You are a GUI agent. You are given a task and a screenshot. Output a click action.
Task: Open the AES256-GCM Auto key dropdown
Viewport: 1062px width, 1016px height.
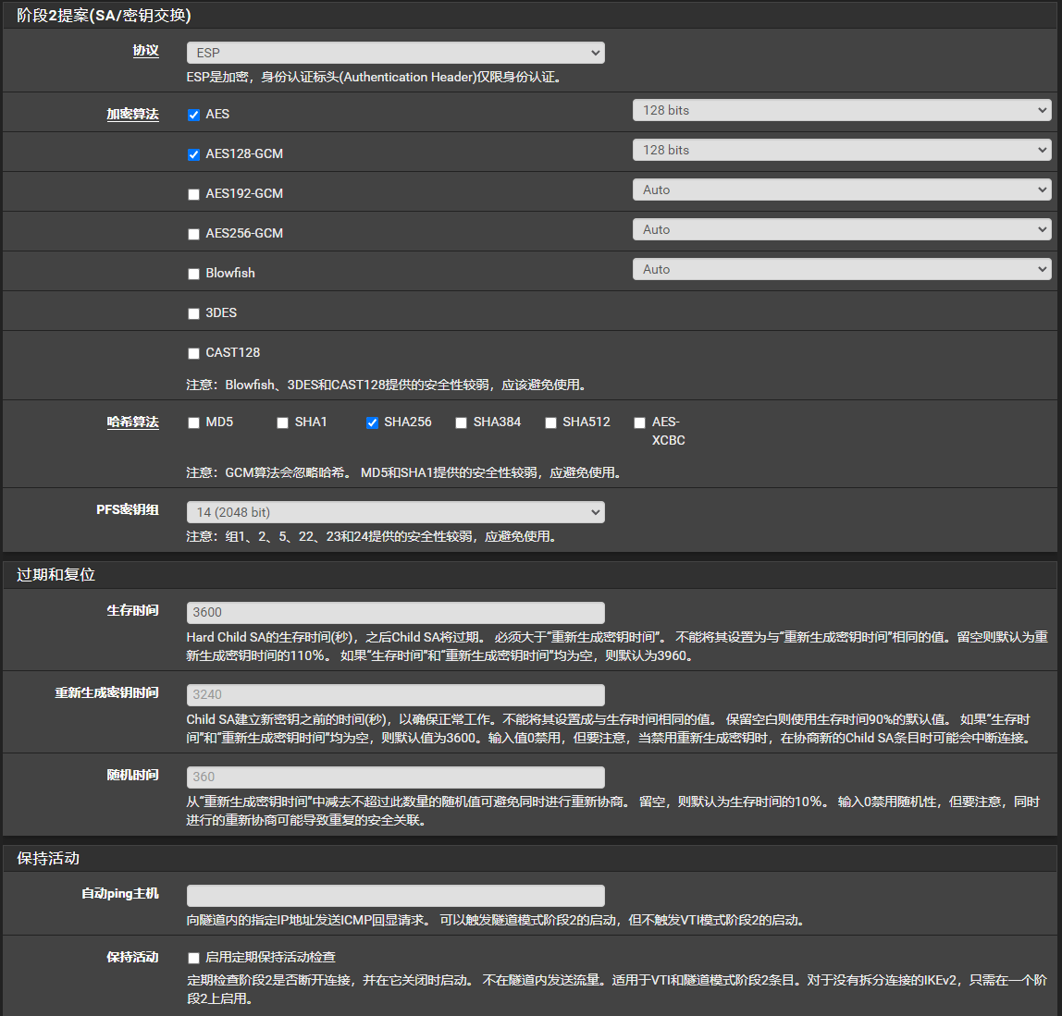tap(842, 229)
